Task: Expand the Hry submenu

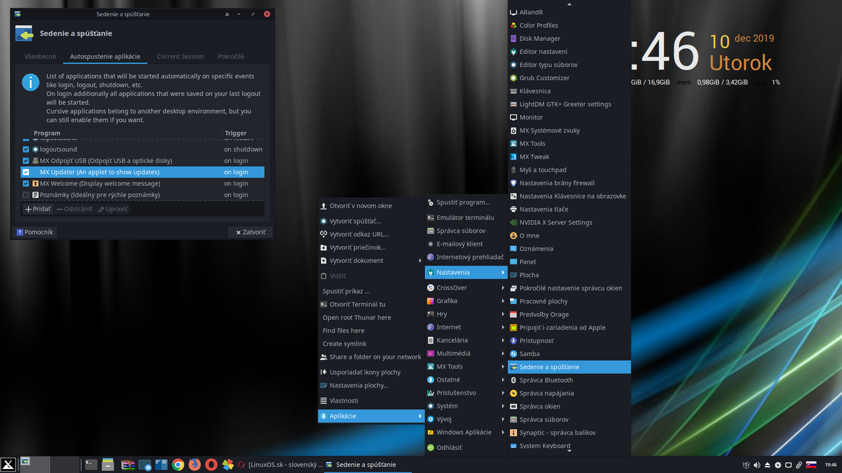Action: [466, 314]
